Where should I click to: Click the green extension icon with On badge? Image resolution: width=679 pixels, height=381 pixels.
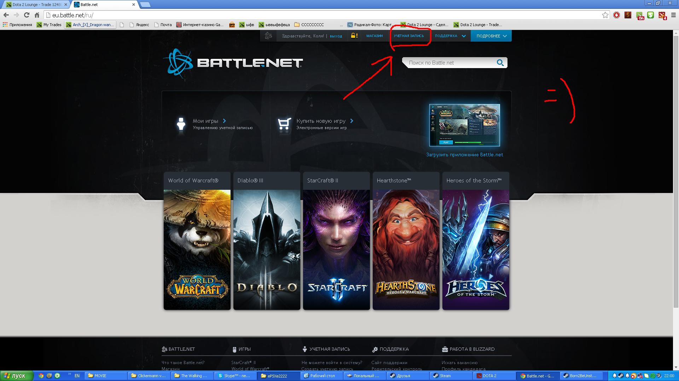tap(640, 16)
